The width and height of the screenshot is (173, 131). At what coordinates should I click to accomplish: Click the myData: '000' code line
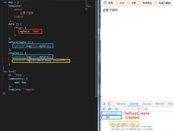coord(30,31)
